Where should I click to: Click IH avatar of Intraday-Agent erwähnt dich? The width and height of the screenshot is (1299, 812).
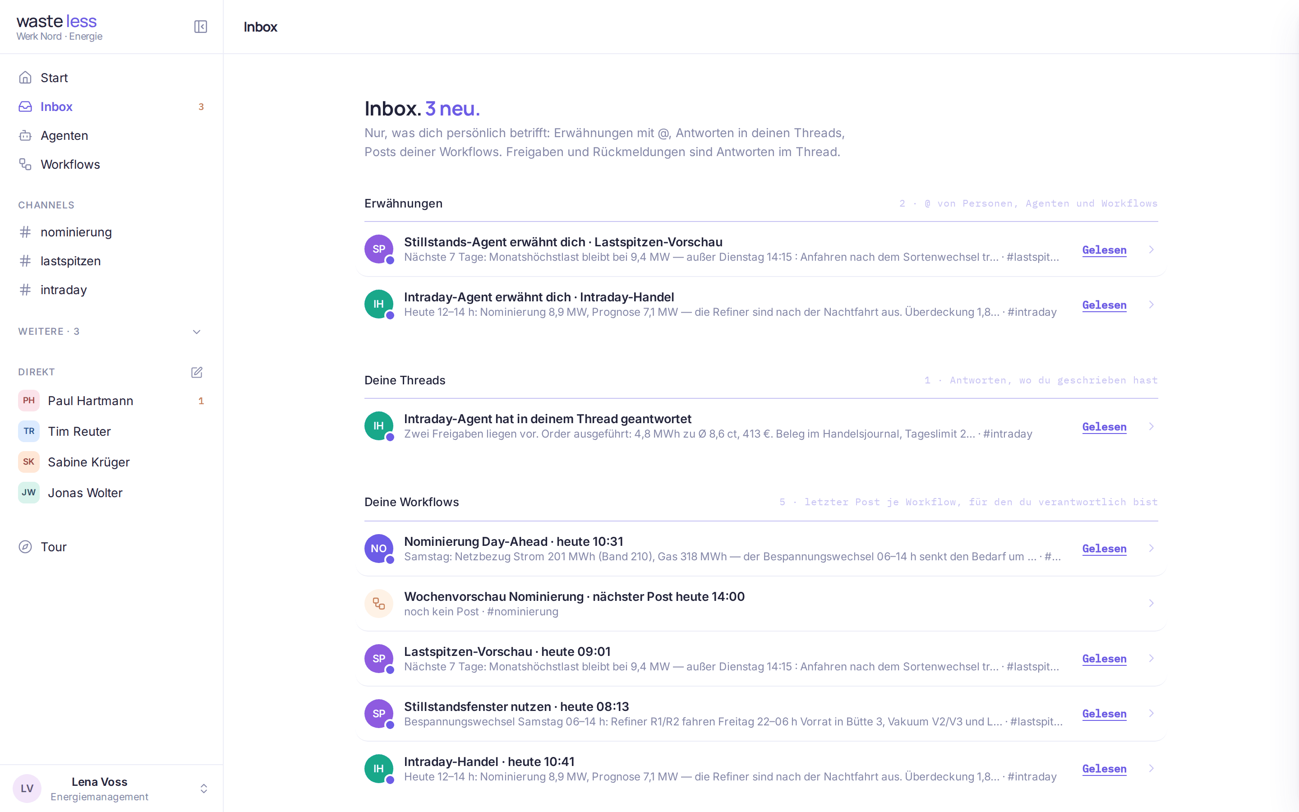(x=379, y=304)
